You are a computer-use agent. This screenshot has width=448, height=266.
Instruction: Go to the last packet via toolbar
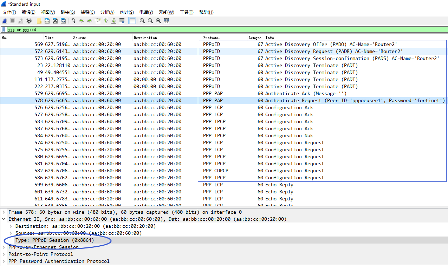114,21
